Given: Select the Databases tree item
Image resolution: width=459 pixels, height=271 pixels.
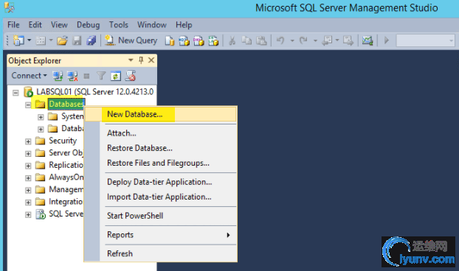Looking at the screenshot, I should coord(66,104).
